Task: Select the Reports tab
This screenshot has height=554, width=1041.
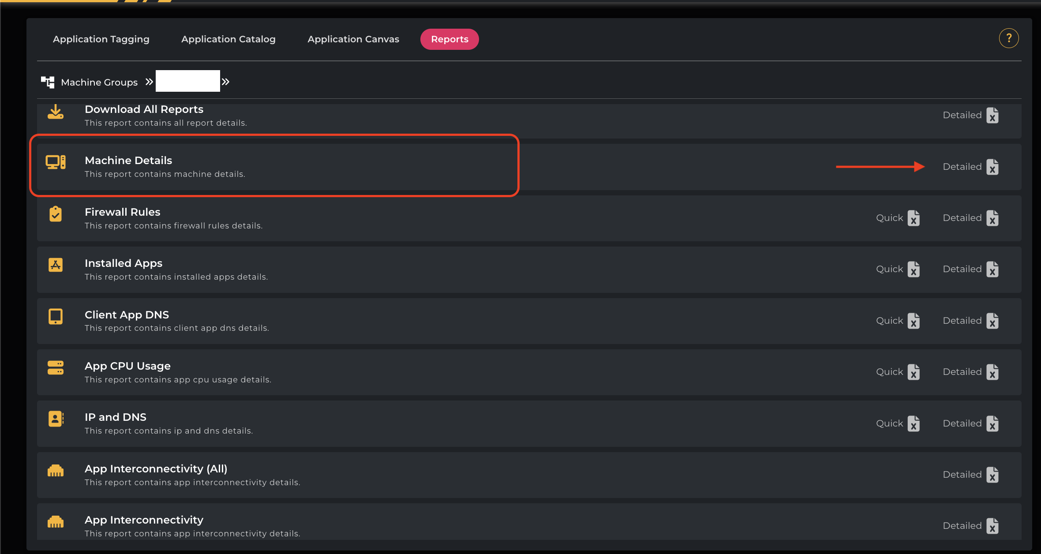Action: pyautogui.click(x=449, y=39)
